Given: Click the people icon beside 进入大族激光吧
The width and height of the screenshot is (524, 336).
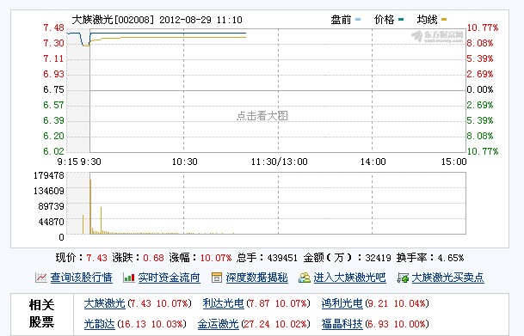Looking at the screenshot, I should coord(304,278).
